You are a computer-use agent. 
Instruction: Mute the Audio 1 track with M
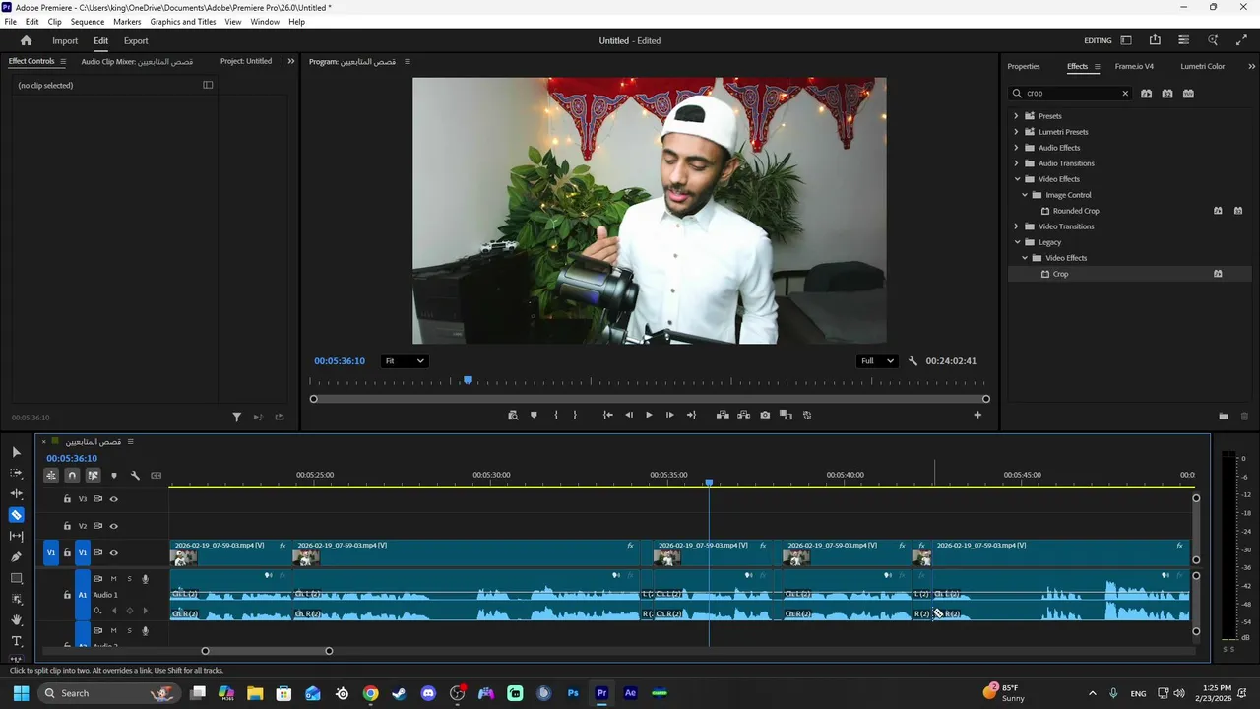tap(113, 579)
